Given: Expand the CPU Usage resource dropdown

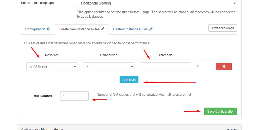Looking at the screenshot, I should 52,66.
